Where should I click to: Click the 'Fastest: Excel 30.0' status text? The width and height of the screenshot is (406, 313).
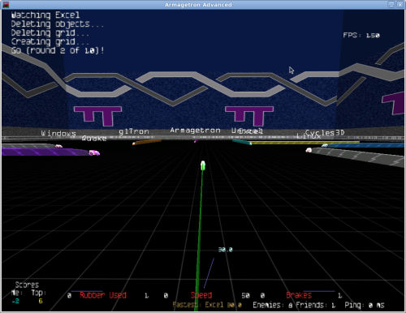pyautogui.click(x=207, y=305)
